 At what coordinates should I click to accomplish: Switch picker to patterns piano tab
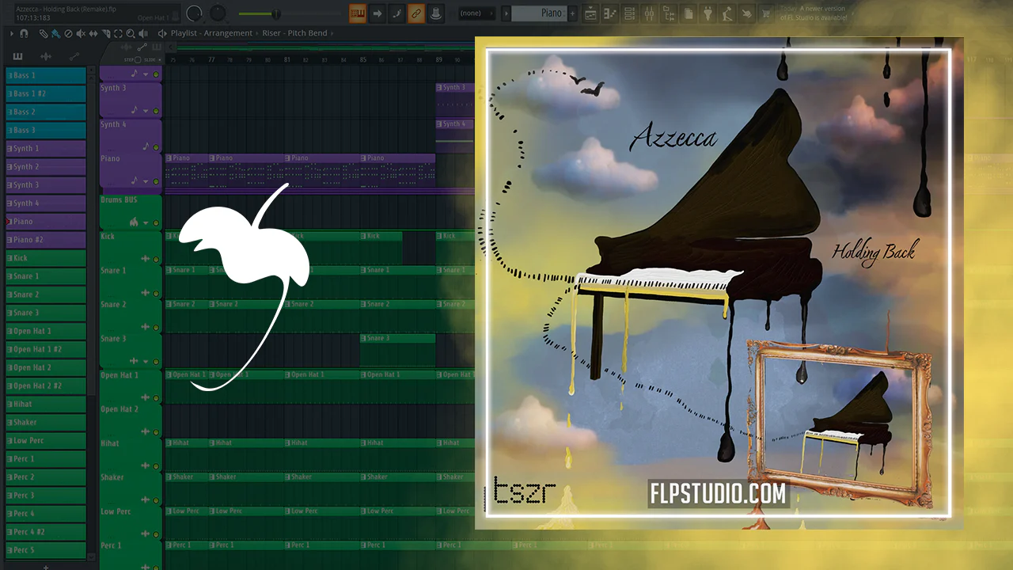point(18,56)
